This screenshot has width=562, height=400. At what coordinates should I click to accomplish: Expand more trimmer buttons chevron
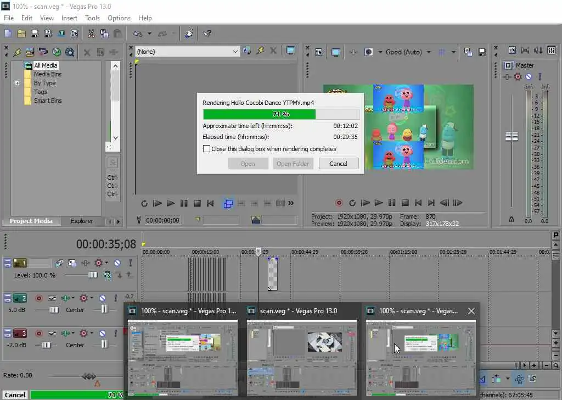tap(291, 203)
